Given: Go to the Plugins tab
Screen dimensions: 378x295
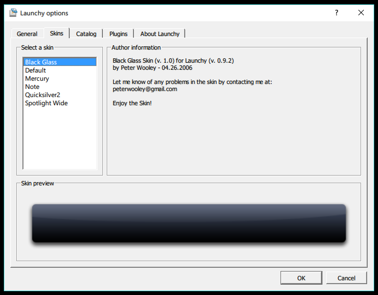Looking at the screenshot, I should point(118,34).
